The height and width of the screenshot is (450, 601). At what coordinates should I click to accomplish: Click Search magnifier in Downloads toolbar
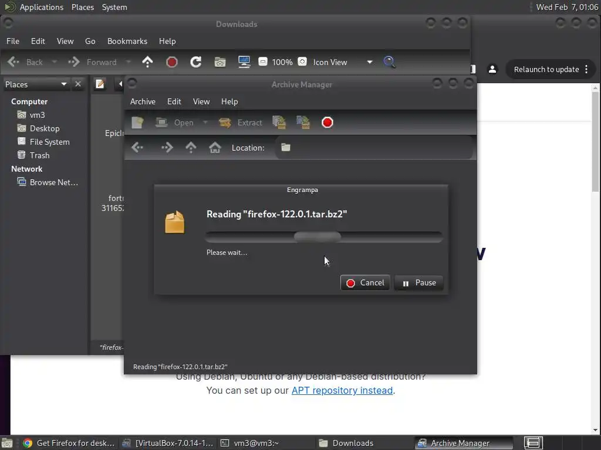click(x=389, y=62)
